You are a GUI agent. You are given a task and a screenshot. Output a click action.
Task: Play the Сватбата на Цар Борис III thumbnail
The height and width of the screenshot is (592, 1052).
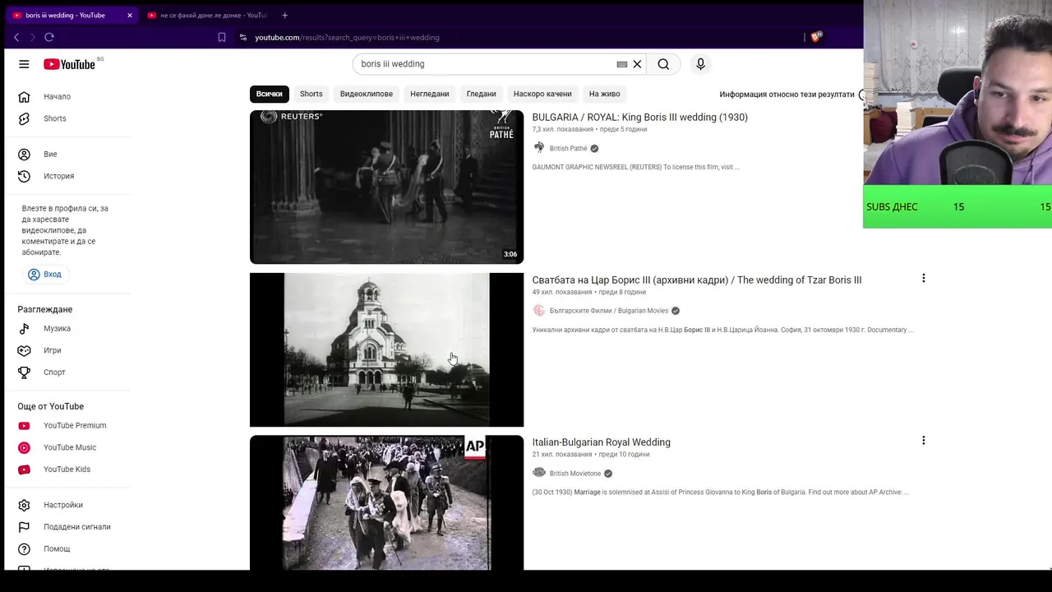pyautogui.click(x=386, y=350)
